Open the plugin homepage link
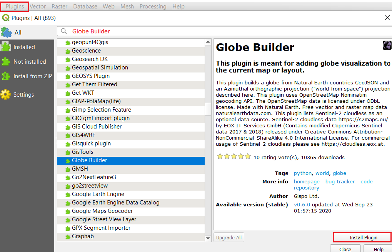The width and height of the screenshot is (392, 252). [307, 182]
